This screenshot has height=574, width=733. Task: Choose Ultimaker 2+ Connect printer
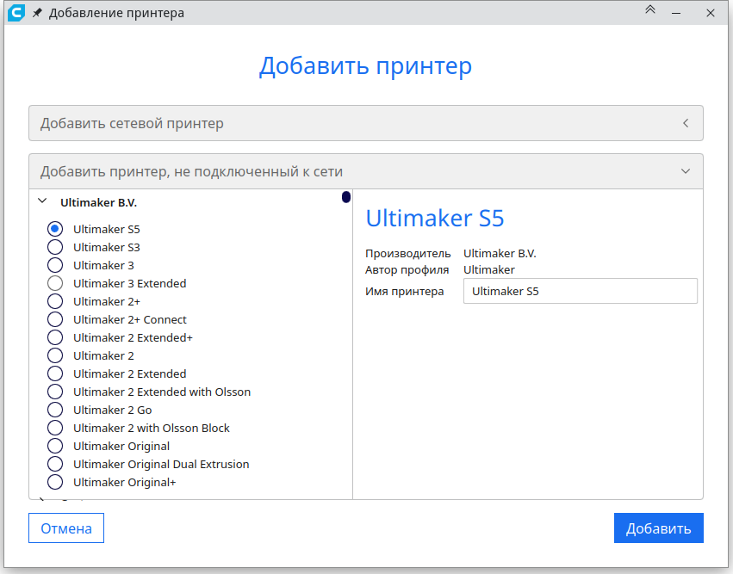click(55, 319)
